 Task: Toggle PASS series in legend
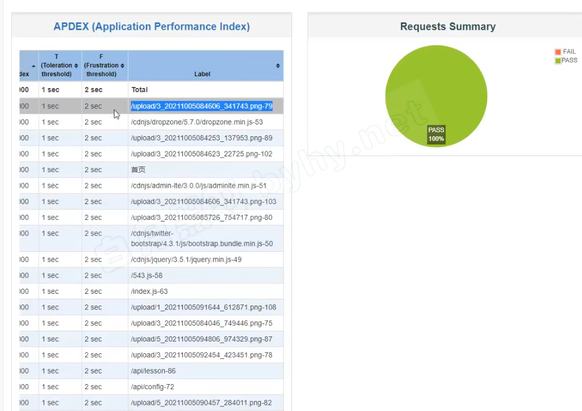(x=566, y=60)
